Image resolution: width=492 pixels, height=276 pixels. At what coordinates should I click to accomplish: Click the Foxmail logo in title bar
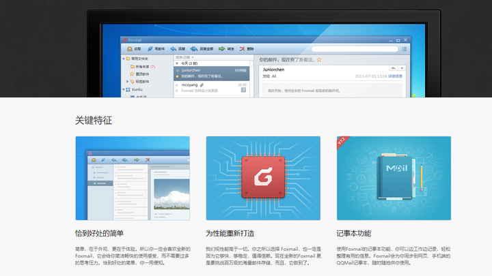pos(125,40)
